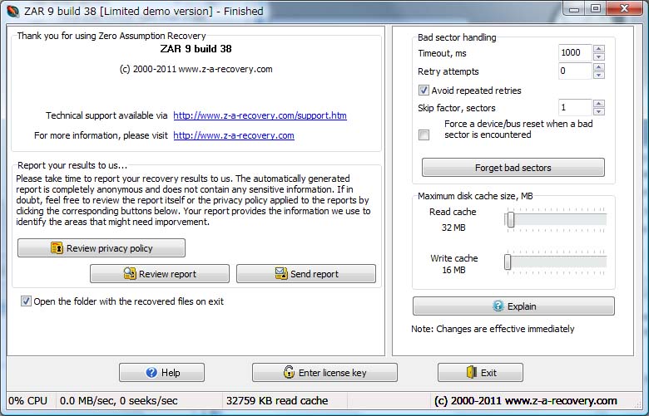Click the '16 MB' write cache value
Viewport: 649px width, 416px height.
(453, 270)
